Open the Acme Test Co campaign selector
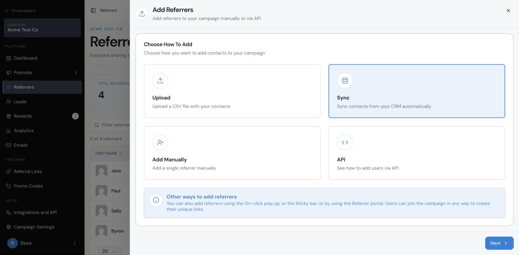519x255 pixels. point(42,28)
